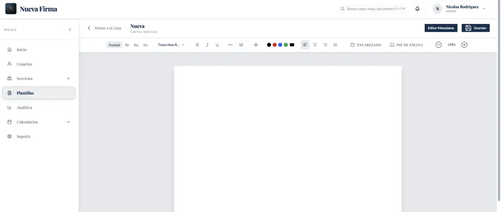
Task: Click the Nueva Firma logo icon
Action: (x=11, y=9)
